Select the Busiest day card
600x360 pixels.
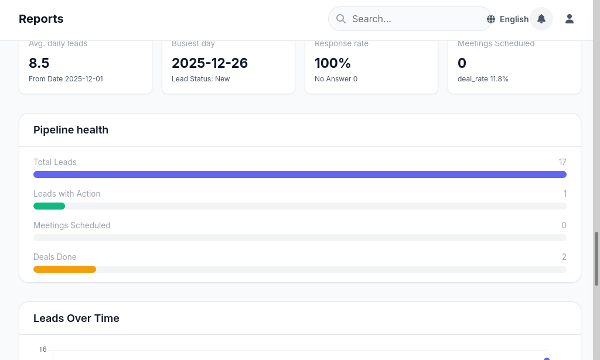229,66
